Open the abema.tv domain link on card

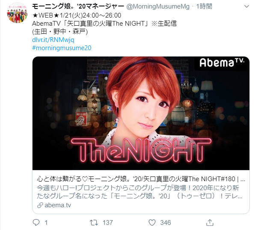tap(58, 205)
